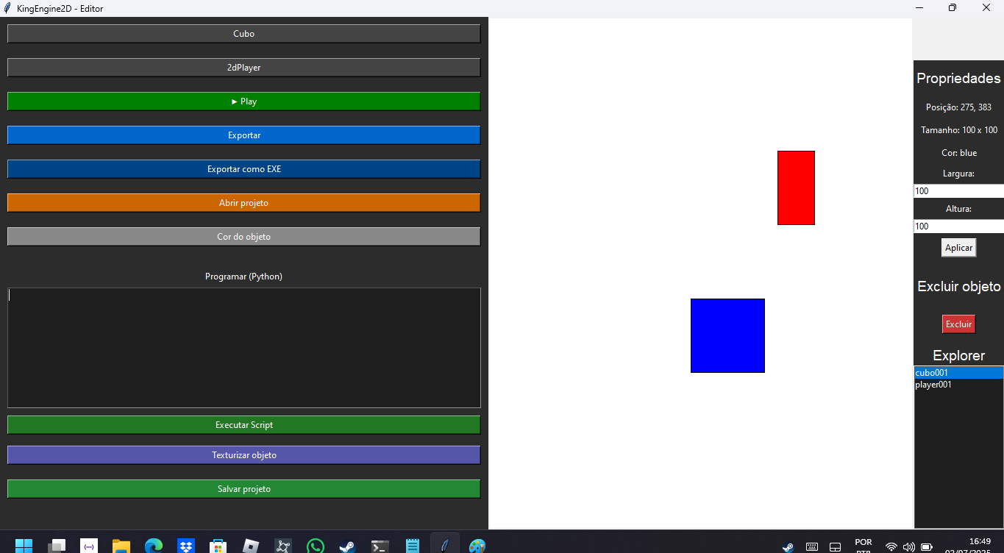Select the red rectangle on canvas
1004x553 pixels.
pos(796,188)
